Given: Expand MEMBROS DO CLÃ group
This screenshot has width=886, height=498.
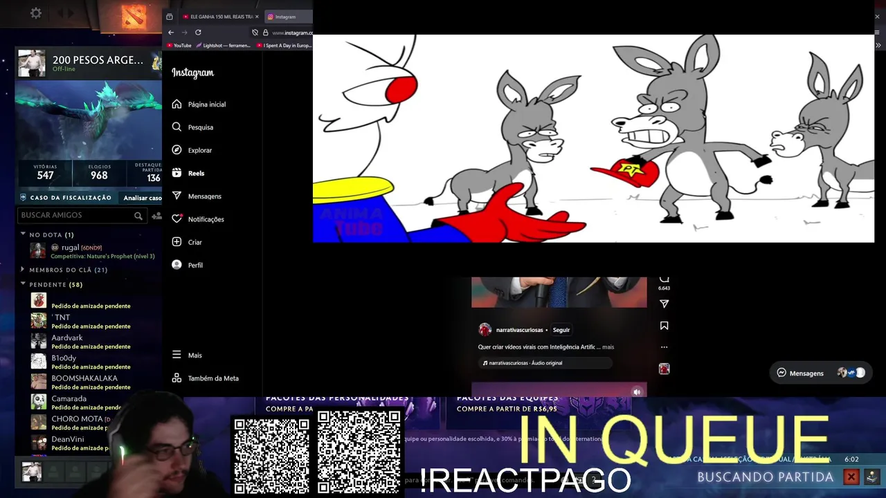Looking at the screenshot, I should (x=23, y=270).
